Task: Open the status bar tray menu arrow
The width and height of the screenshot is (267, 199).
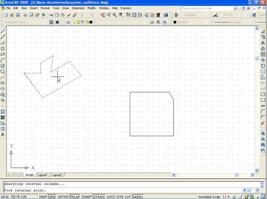Action: tap(258, 197)
